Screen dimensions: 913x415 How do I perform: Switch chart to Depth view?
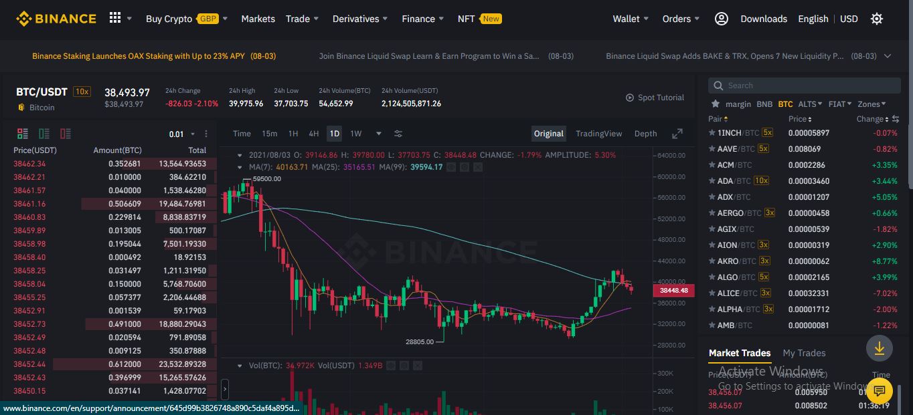pyautogui.click(x=645, y=134)
